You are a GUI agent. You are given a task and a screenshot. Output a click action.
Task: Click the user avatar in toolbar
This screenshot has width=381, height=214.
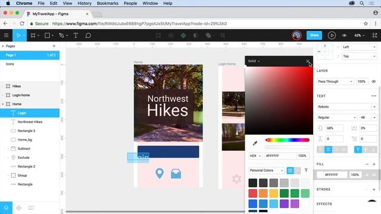pyautogui.click(x=296, y=36)
